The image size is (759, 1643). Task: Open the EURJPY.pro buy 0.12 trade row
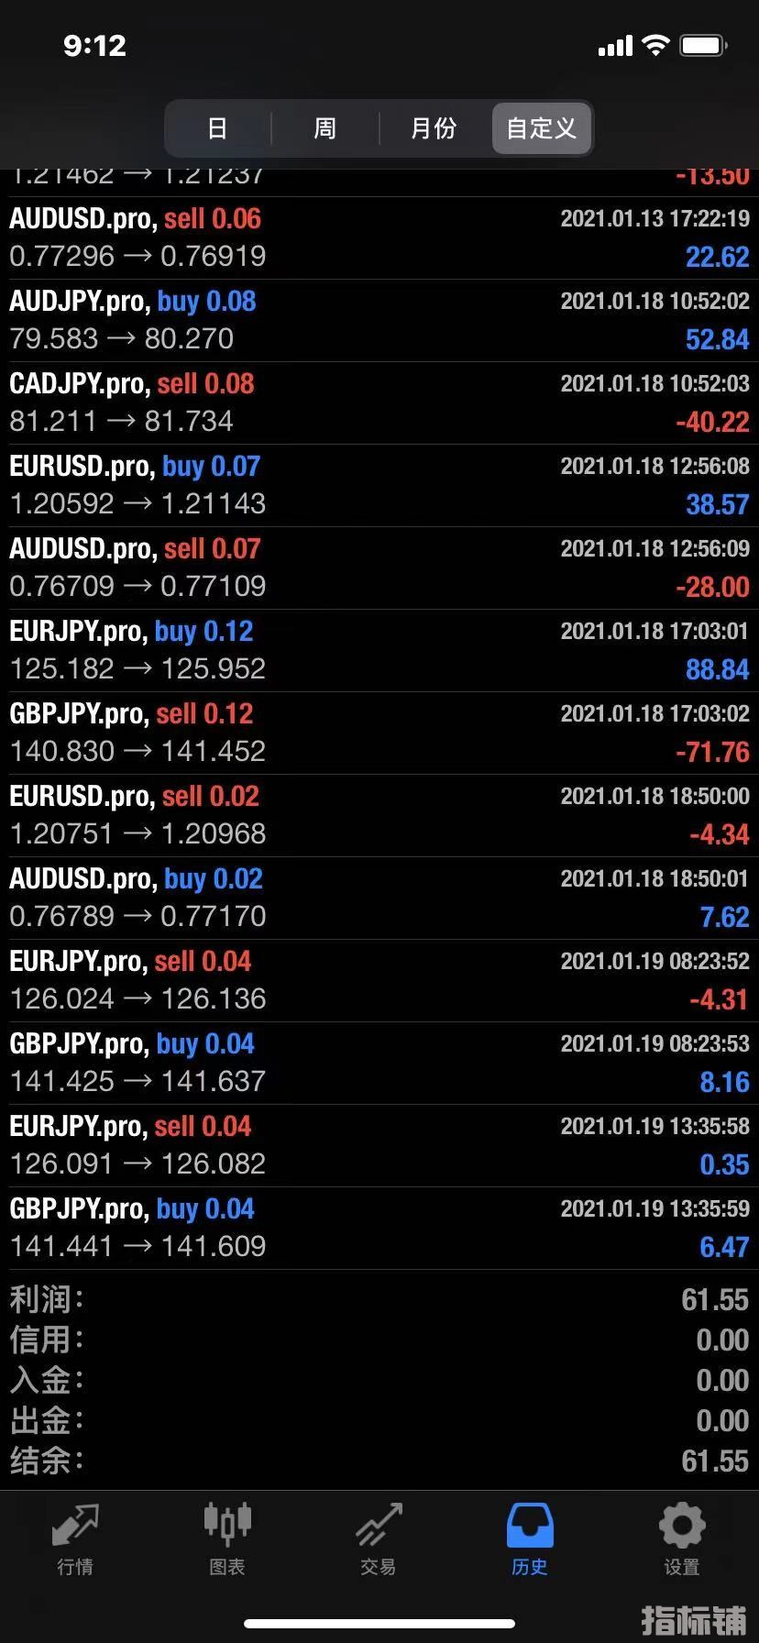[379, 651]
